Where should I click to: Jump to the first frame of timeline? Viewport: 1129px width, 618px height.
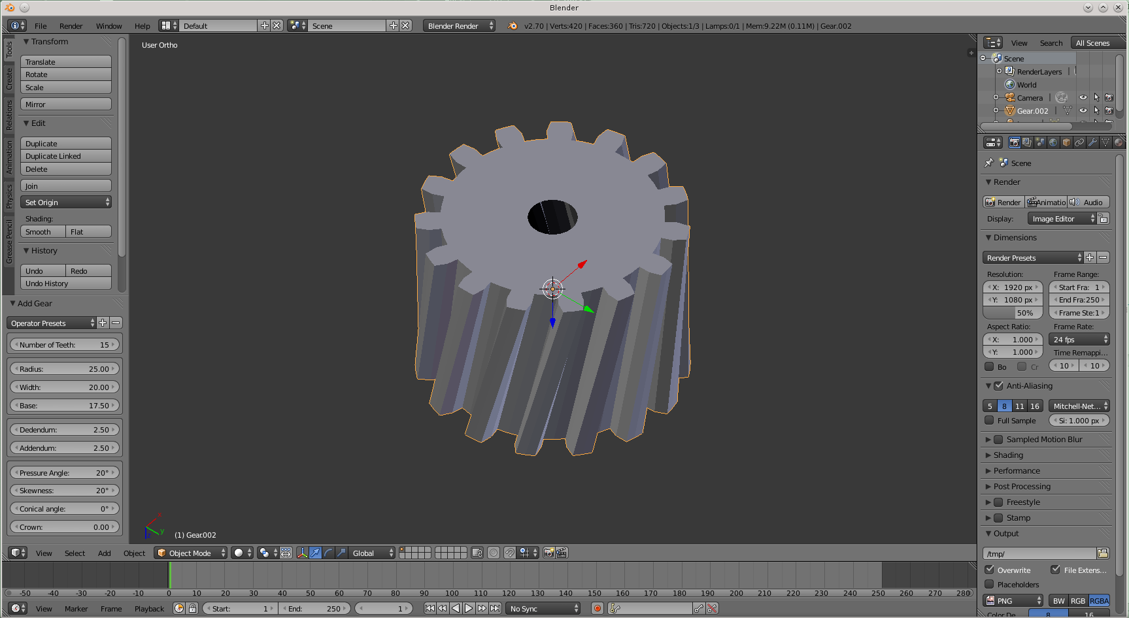coord(430,608)
